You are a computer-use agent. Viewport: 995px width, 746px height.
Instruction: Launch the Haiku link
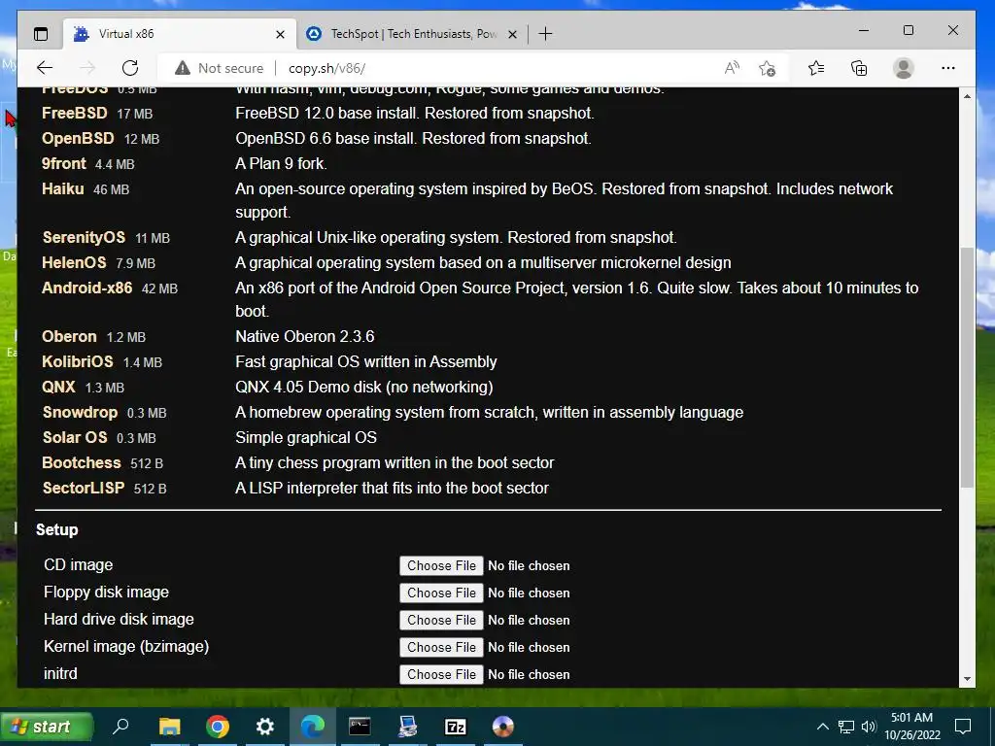62,189
